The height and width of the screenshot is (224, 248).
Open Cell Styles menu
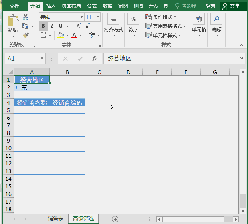point(163,35)
